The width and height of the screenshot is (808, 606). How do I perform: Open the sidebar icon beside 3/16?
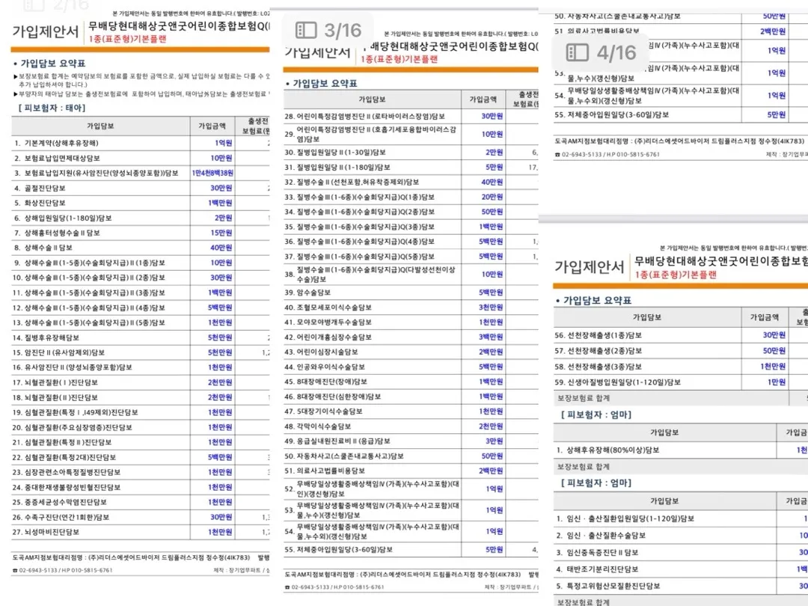[306, 31]
